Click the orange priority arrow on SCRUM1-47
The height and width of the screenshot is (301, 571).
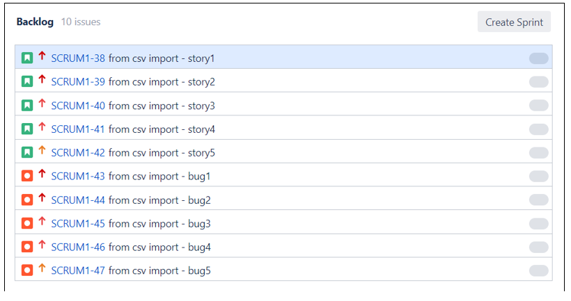click(42, 268)
